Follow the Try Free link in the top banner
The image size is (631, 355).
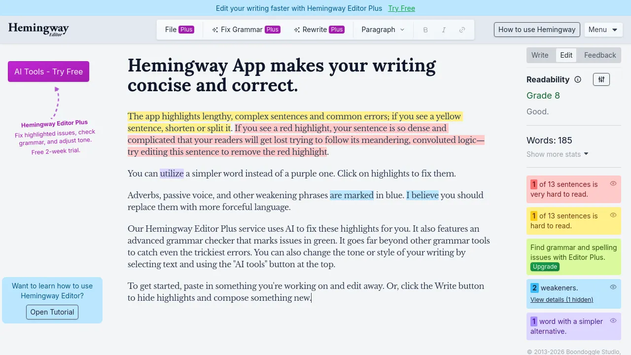click(x=401, y=8)
